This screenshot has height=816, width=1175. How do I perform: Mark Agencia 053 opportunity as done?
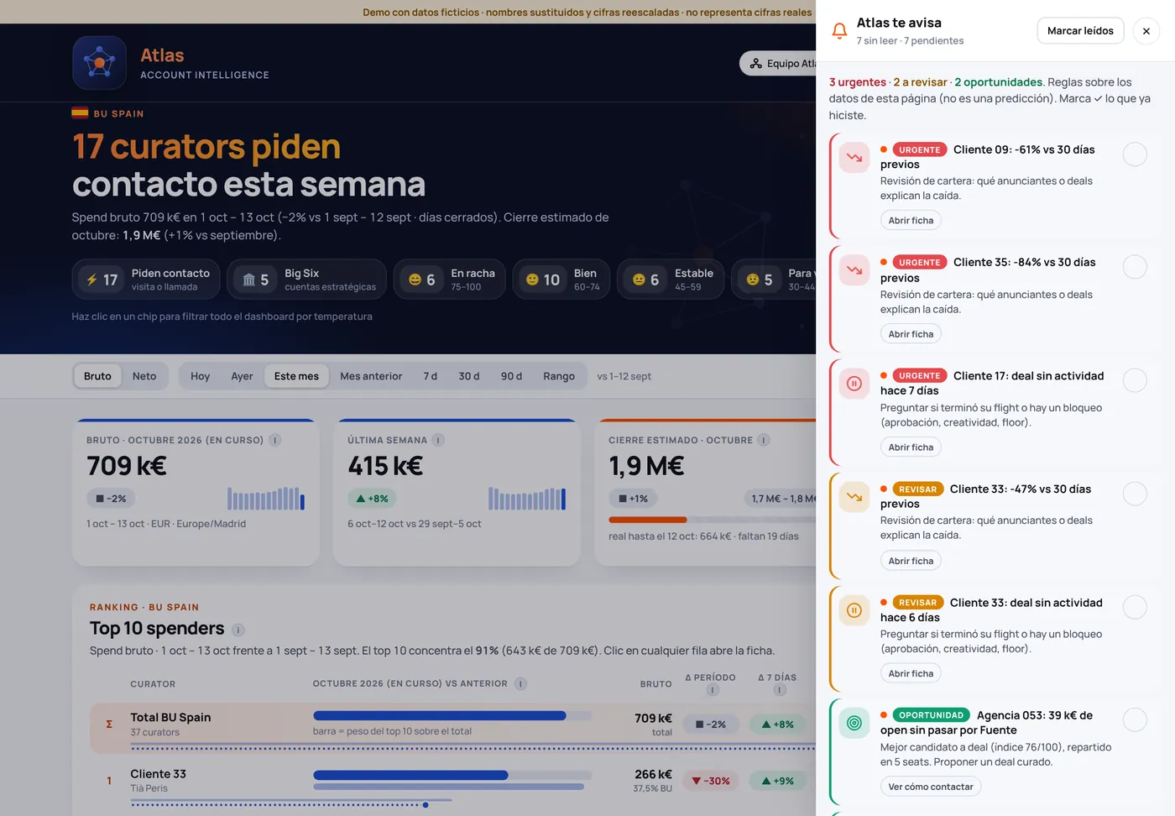click(1135, 719)
